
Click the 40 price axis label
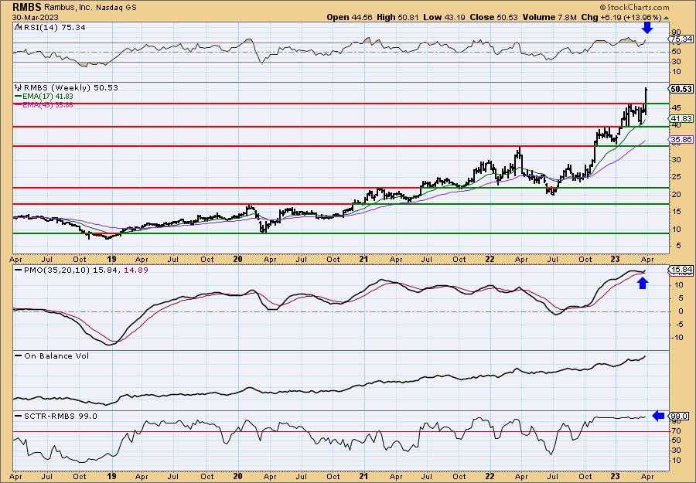(677, 125)
